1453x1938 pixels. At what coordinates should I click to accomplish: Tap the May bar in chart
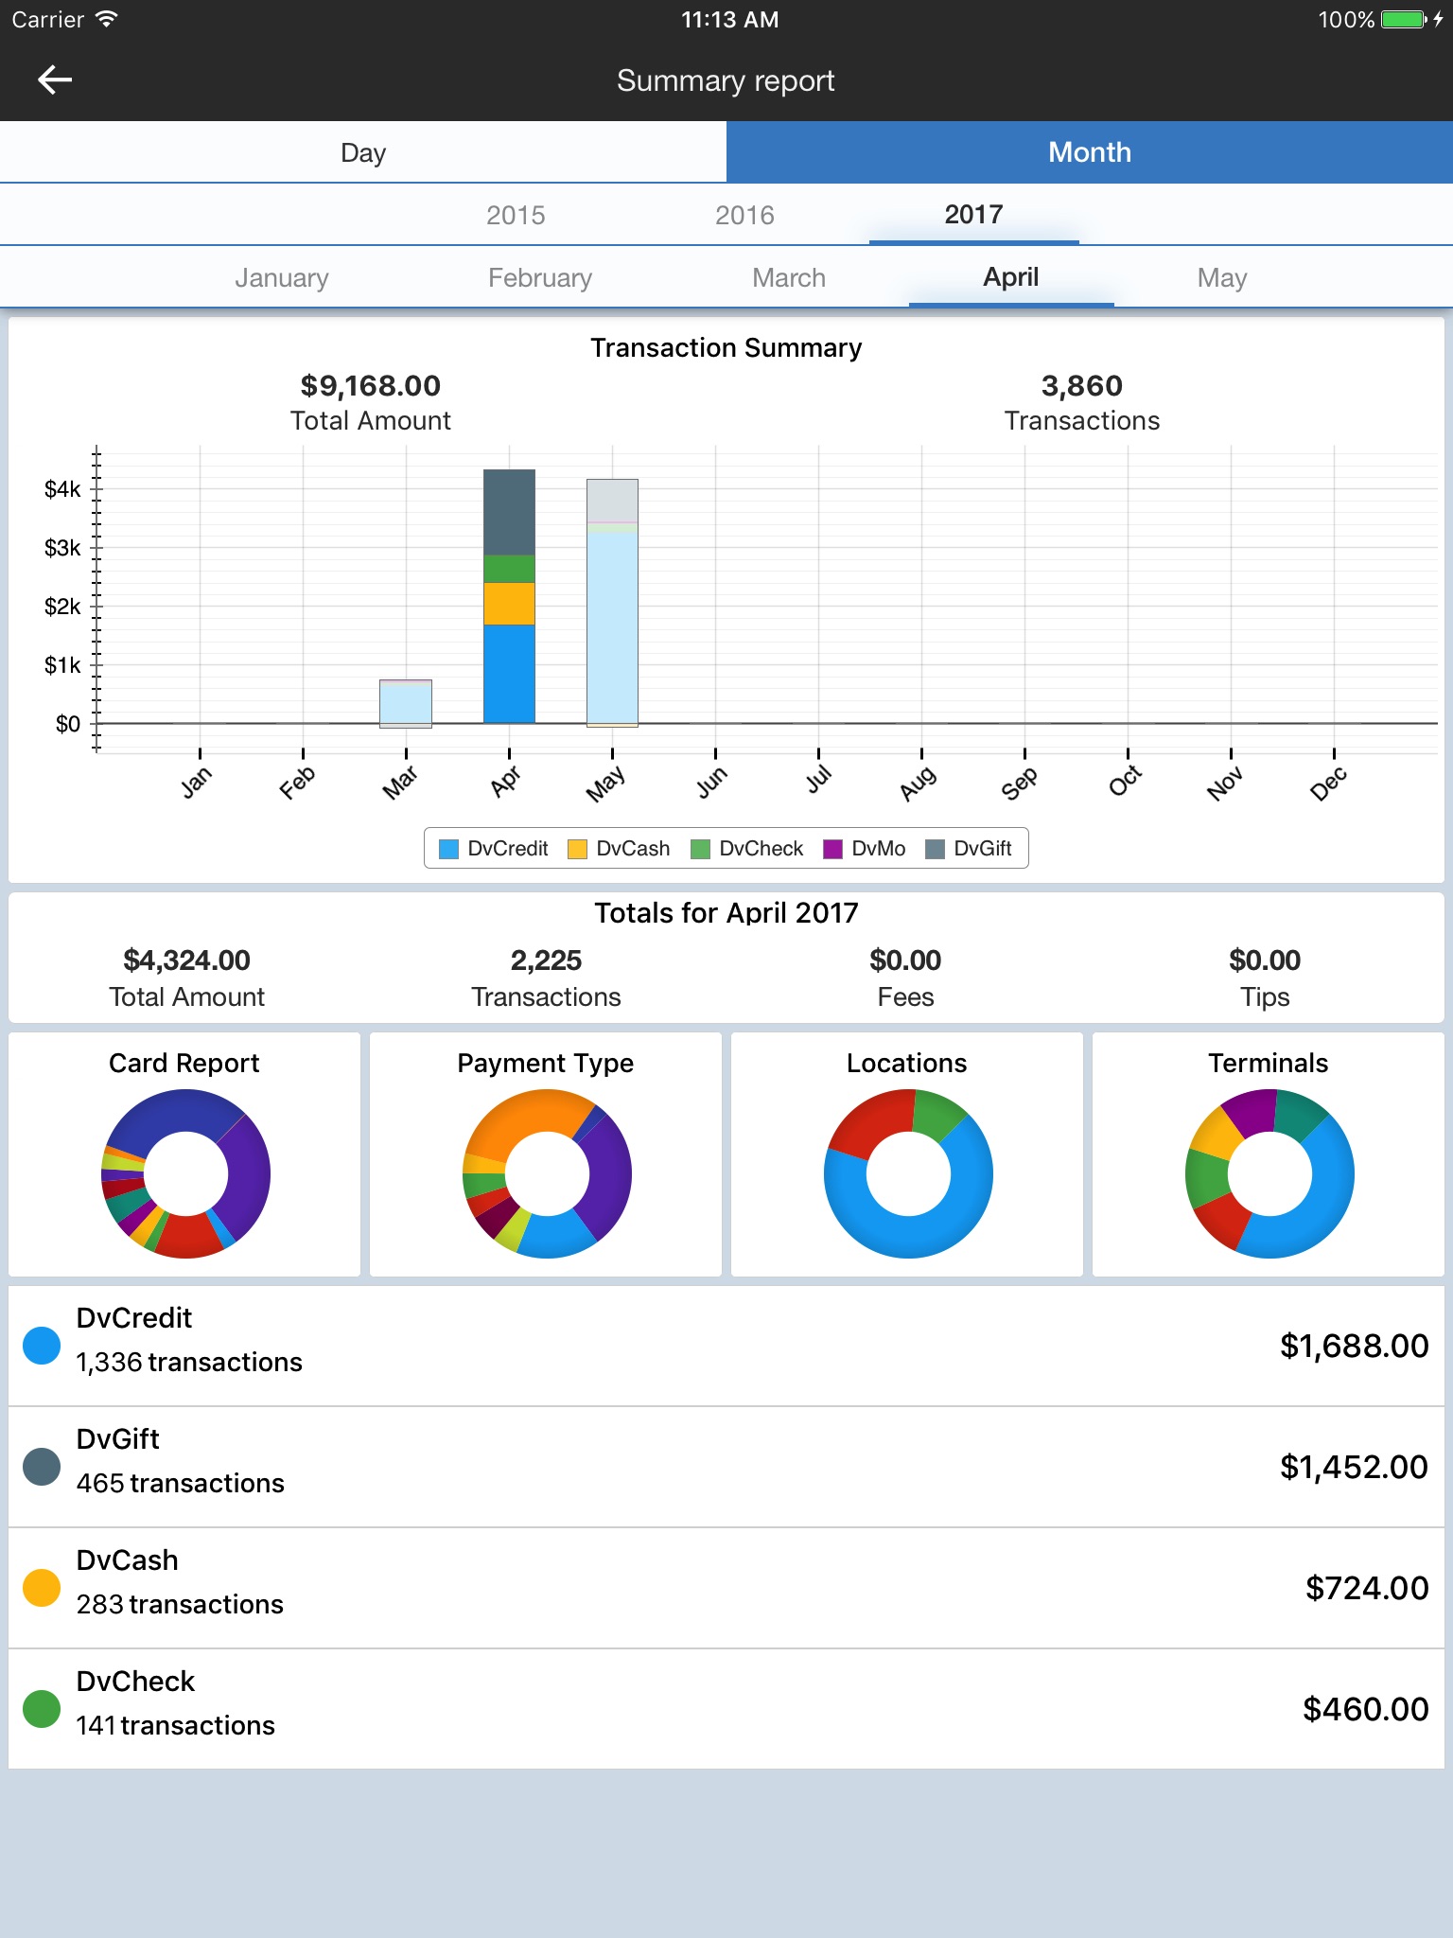[612, 603]
